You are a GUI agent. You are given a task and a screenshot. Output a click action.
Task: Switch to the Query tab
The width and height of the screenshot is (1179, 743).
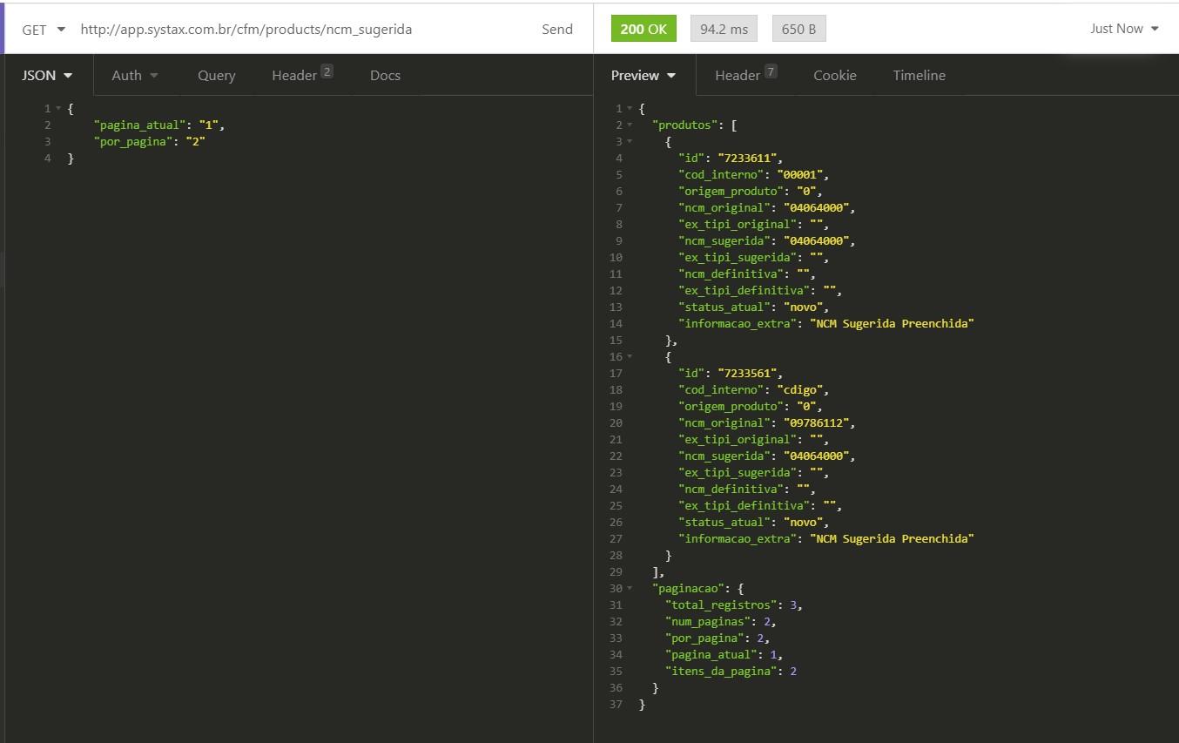(x=216, y=75)
